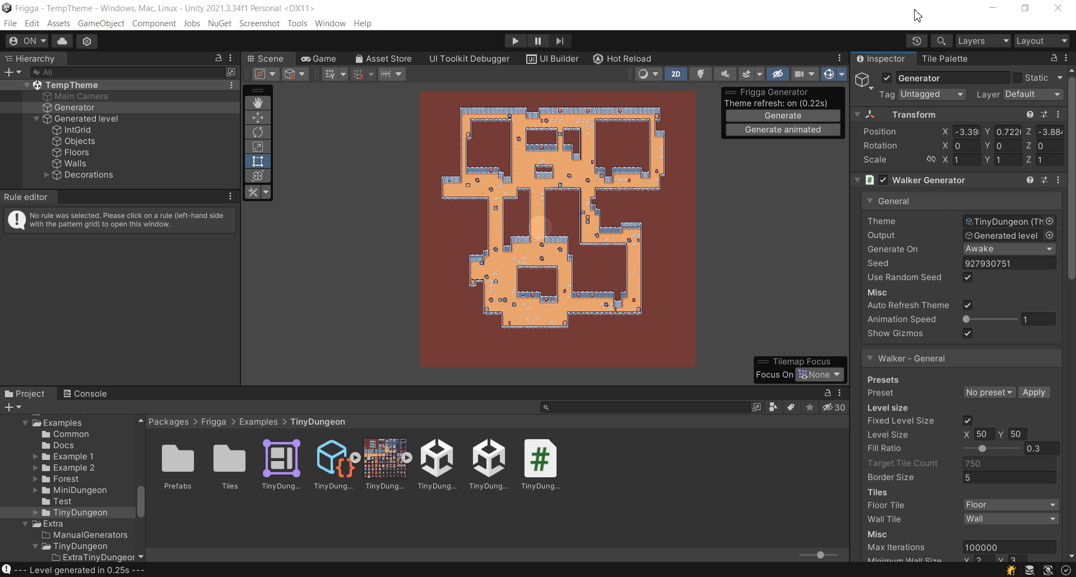Screen dimensions: 1076x577
Task: Switch to the UI Builder tab
Action: click(x=553, y=59)
